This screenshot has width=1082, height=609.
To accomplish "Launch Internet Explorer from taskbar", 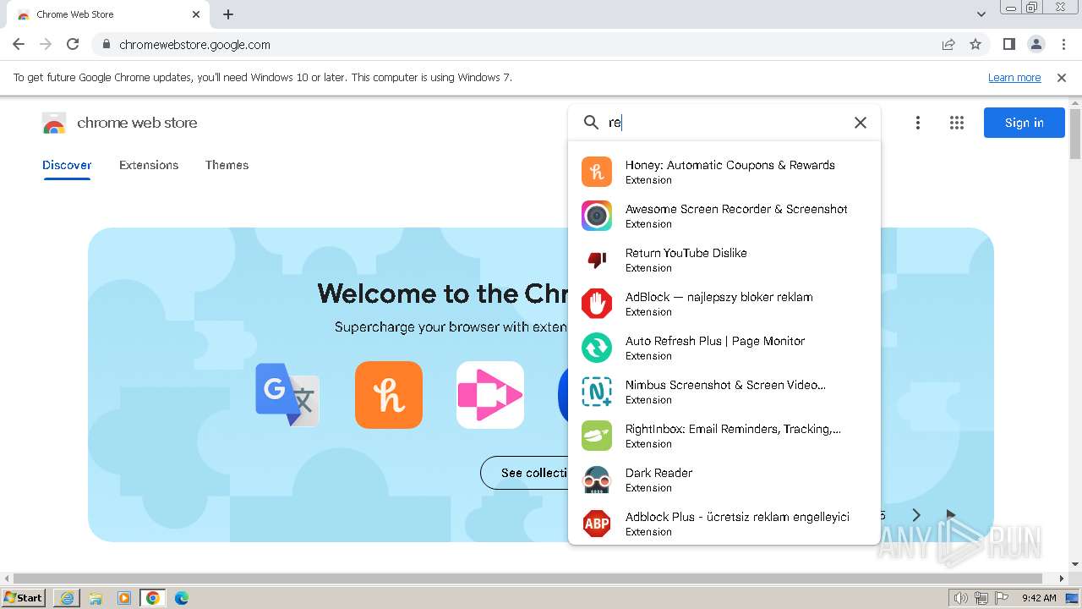I will (67, 598).
